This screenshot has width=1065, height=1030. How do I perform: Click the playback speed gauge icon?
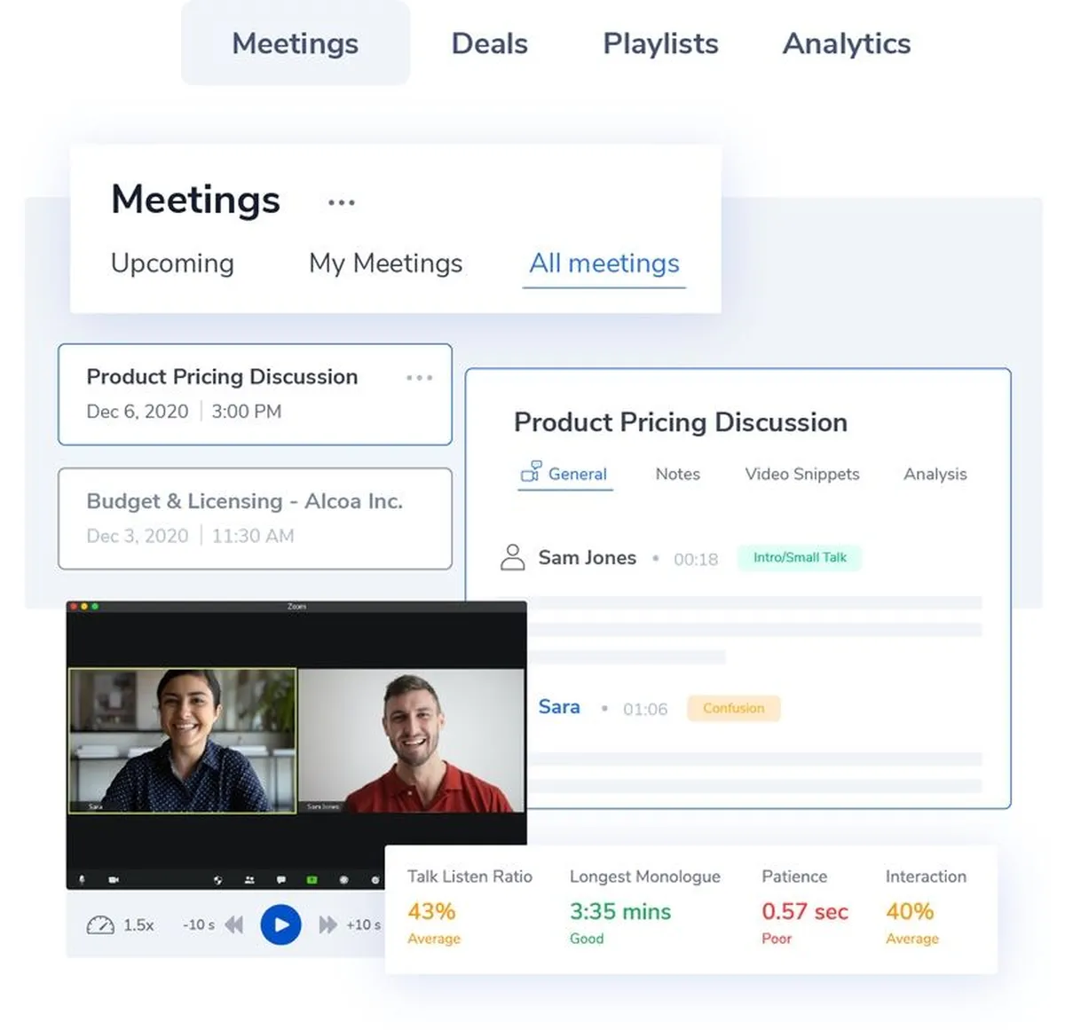[100, 924]
